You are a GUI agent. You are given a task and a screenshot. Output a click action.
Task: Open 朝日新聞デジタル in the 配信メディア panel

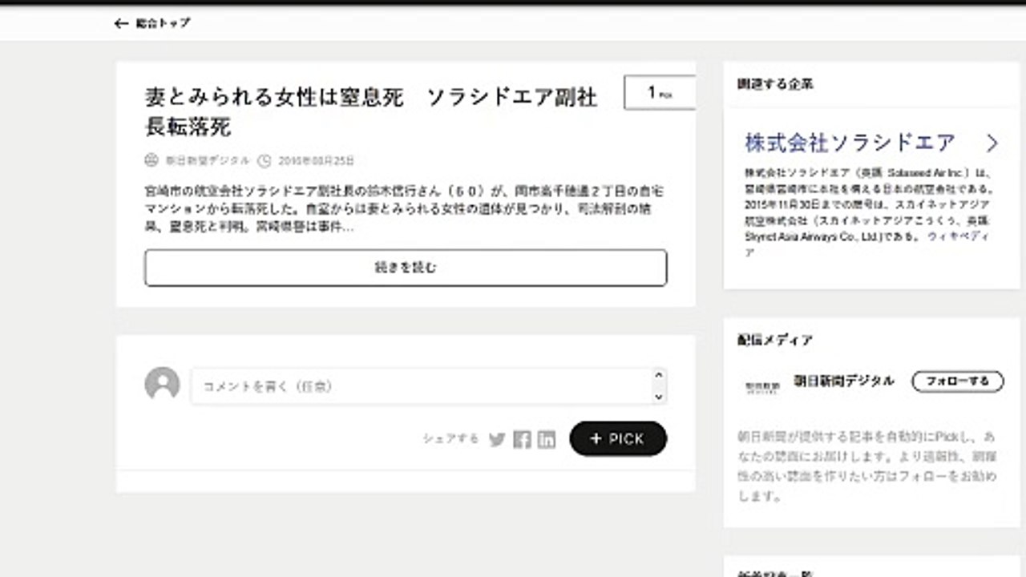[844, 381]
